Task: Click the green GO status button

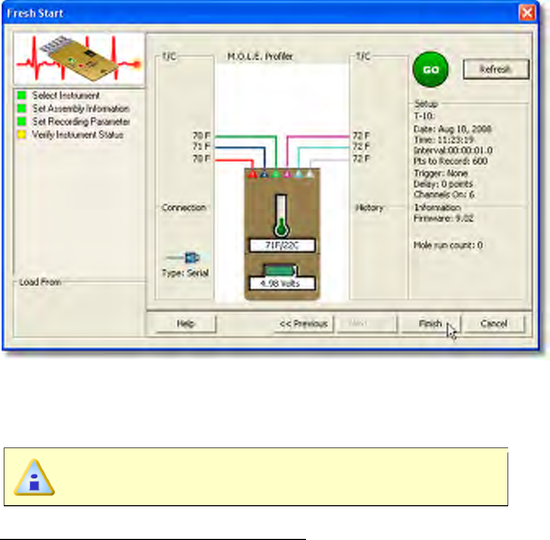Action: pyautogui.click(x=431, y=70)
